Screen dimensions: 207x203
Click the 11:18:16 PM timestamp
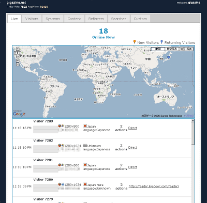point(22,128)
